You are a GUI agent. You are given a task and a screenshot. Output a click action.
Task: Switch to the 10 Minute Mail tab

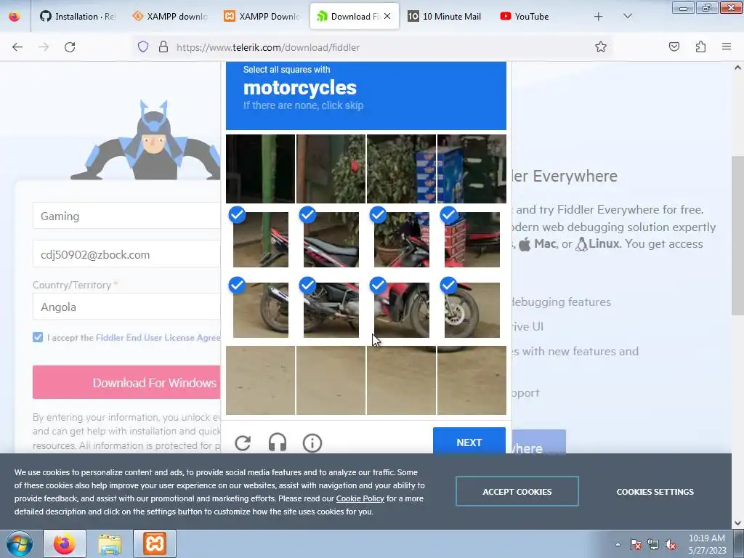pyautogui.click(x=446, y=17)
